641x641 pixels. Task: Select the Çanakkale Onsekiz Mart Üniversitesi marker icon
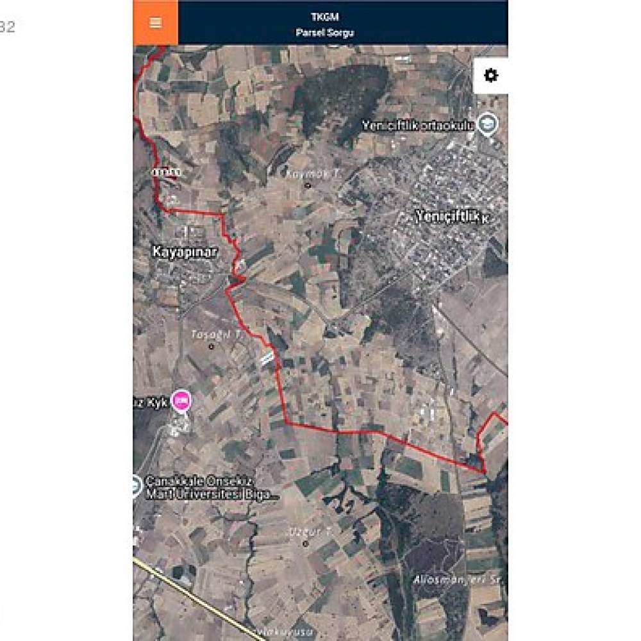(x=136, y=487)
